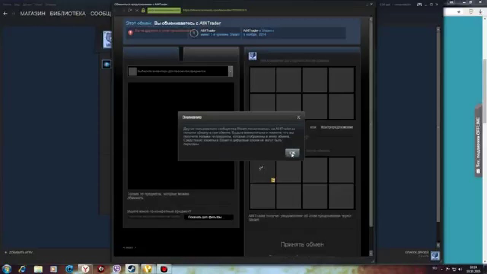487x274 pixels.
Task: Open the inventory selection dropdown
Action: 180,71
